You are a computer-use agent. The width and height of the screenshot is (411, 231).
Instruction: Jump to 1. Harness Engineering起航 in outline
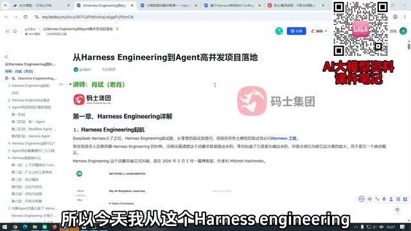point(28,85)
